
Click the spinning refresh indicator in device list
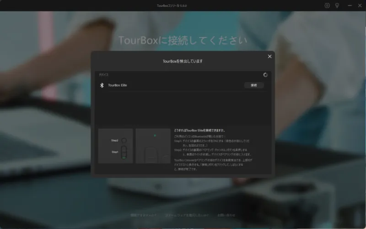pyautogui.click(x=265, y=75)
